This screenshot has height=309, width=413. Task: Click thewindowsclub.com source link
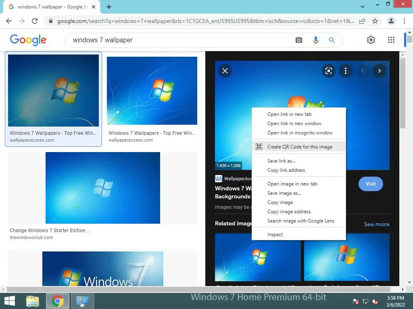tap(31, 237)
